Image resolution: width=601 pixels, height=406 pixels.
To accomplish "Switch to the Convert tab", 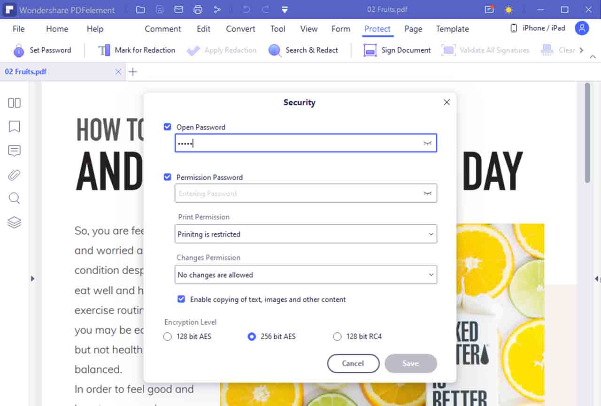I will [240, 29].
